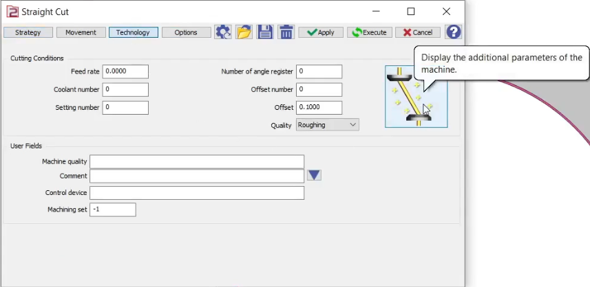Expand the Quality dropdown showing Roughing
Screen dimensions: 590x287
click(x=328, y=125)
